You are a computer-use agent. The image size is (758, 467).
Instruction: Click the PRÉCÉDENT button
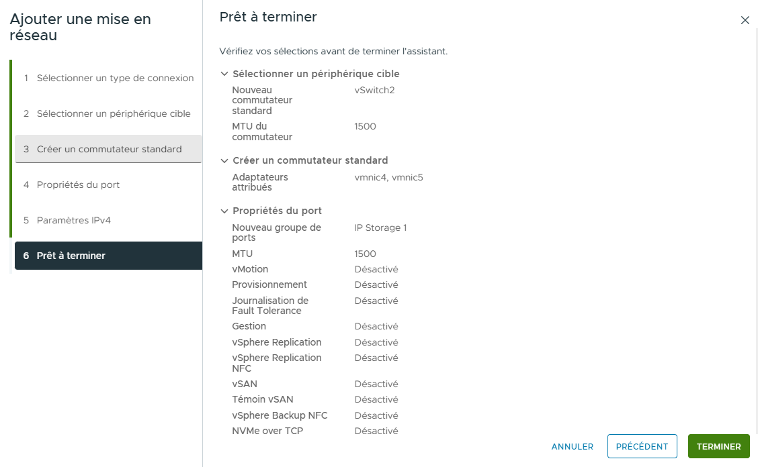click(642, 446)
